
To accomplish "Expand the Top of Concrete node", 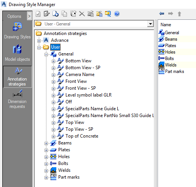I will pyautogui.click(x=53, y=136).
